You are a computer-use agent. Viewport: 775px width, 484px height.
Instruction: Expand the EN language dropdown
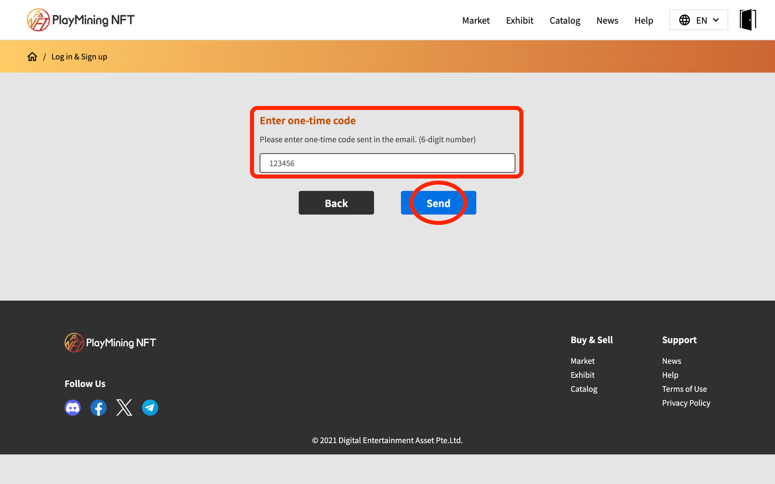click(699, 20)
